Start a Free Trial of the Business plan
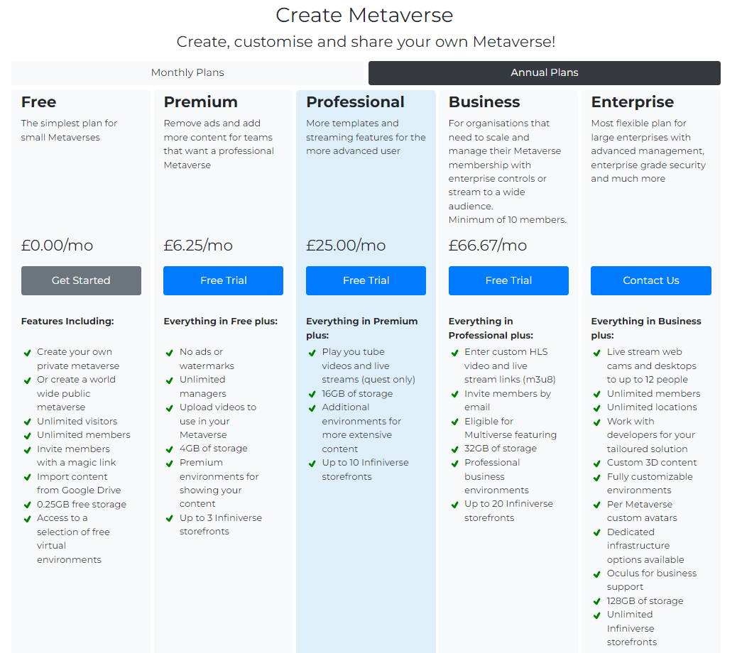The image size is (742, 653). click(508, 280)
